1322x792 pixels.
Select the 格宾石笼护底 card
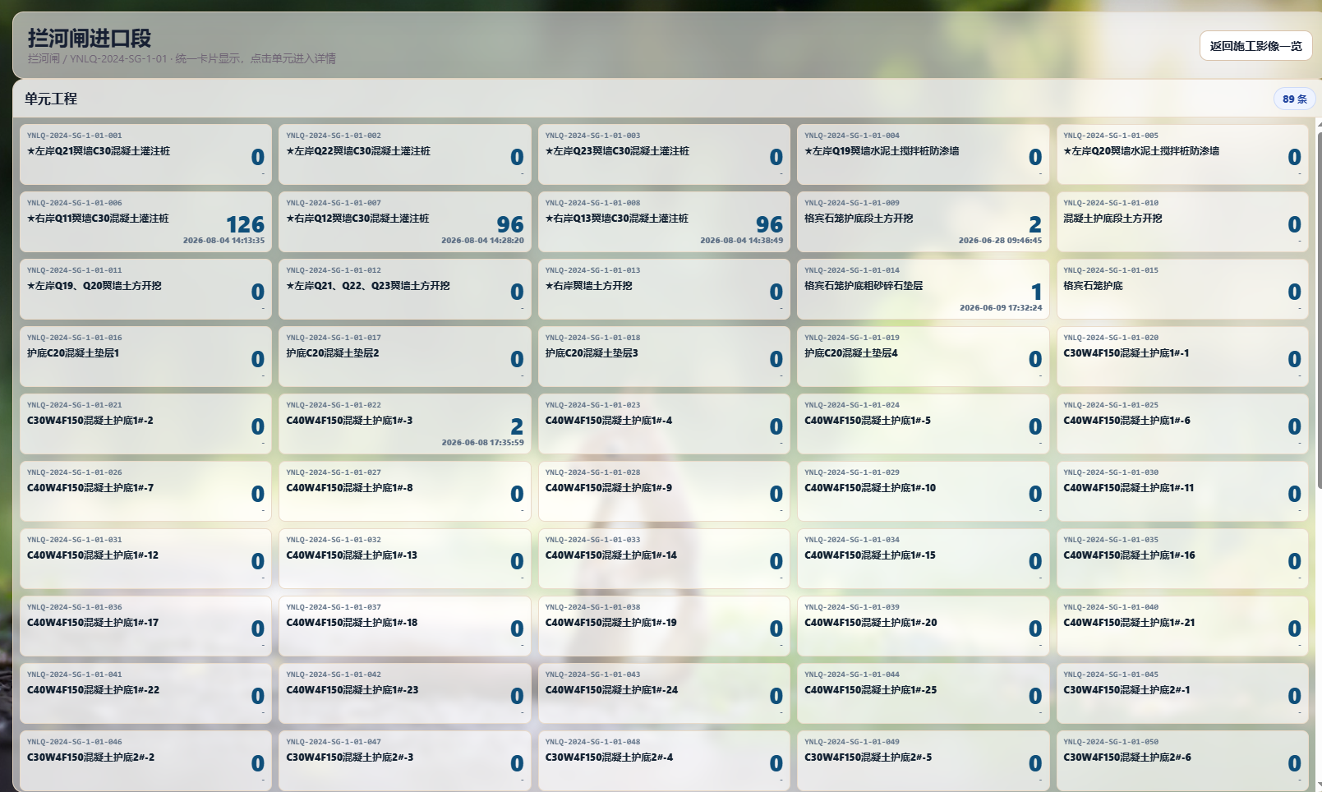(1182, 289)
